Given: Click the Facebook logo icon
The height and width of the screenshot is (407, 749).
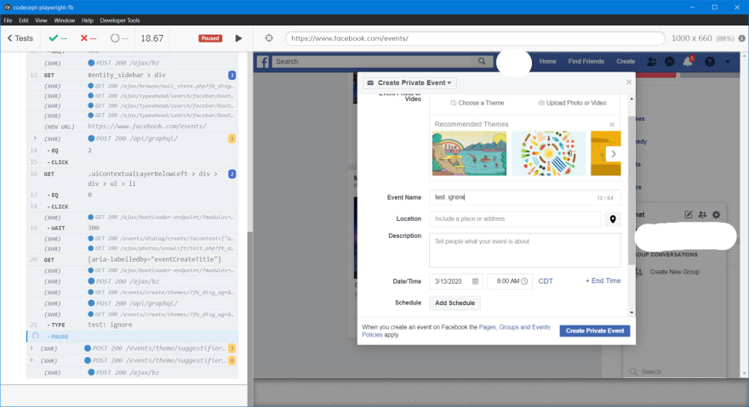Looking at the screenshot, I should [x=263, y=61].
